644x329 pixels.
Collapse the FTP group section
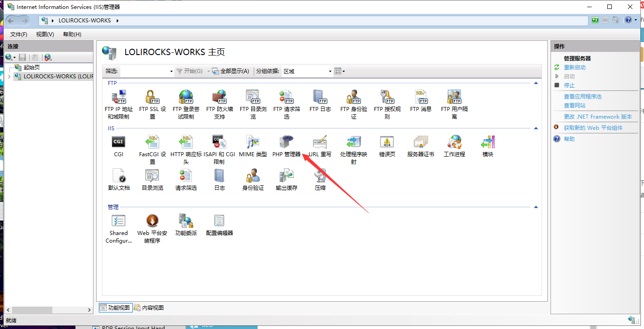[536, 83]
